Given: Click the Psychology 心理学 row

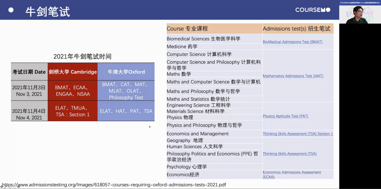Looking at the screenshot, I should point(214,167).
